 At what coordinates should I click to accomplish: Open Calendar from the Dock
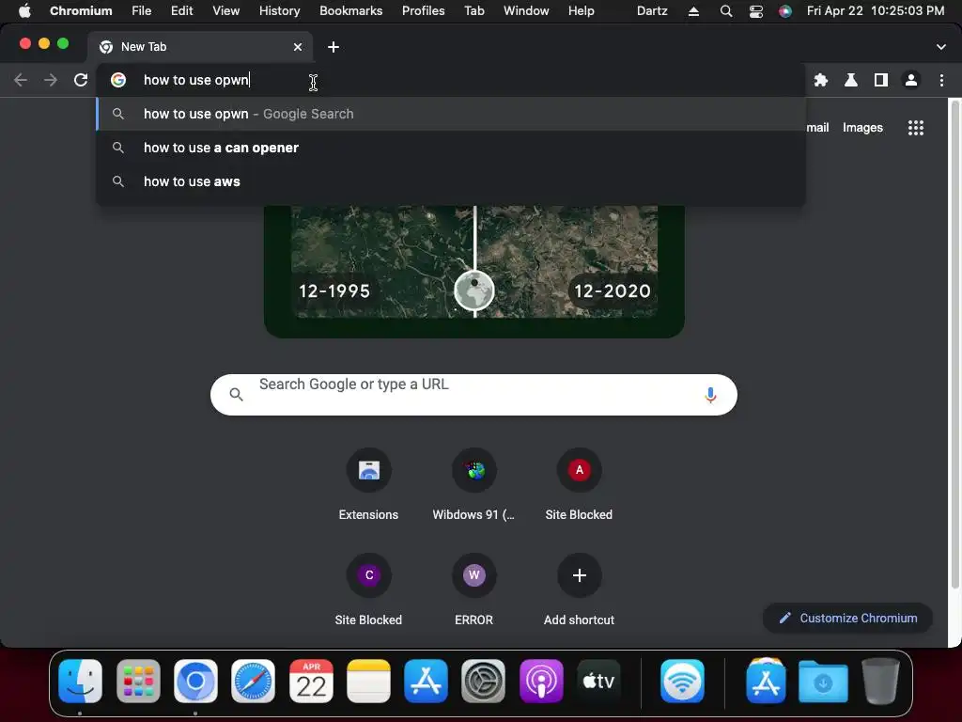click(311, 681)
